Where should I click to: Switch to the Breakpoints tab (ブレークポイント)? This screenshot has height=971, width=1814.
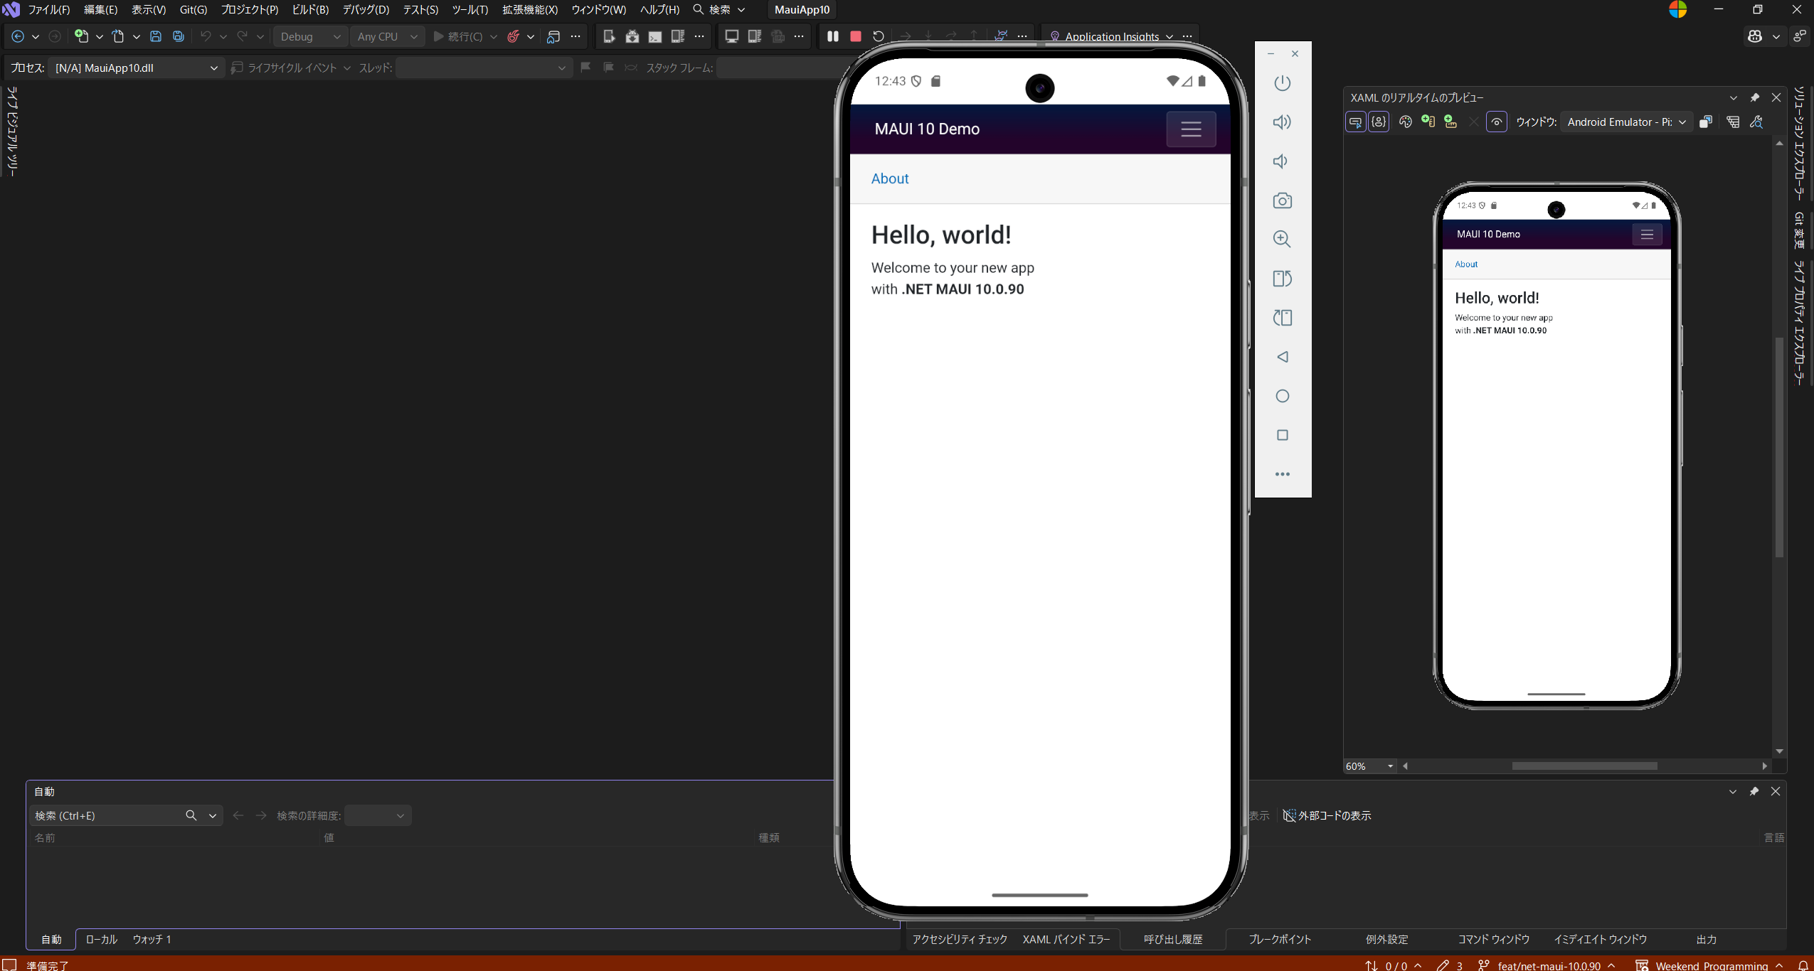tap(1279, 939)
